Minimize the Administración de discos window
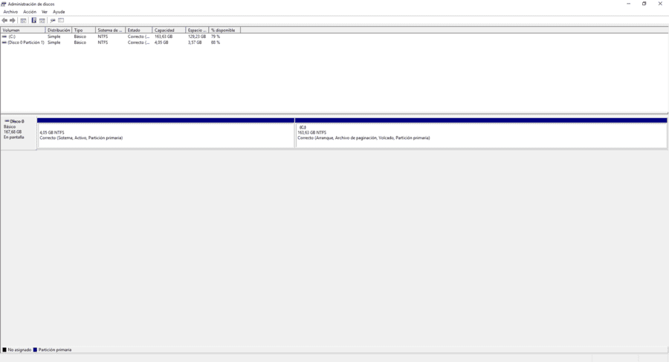 628,4
